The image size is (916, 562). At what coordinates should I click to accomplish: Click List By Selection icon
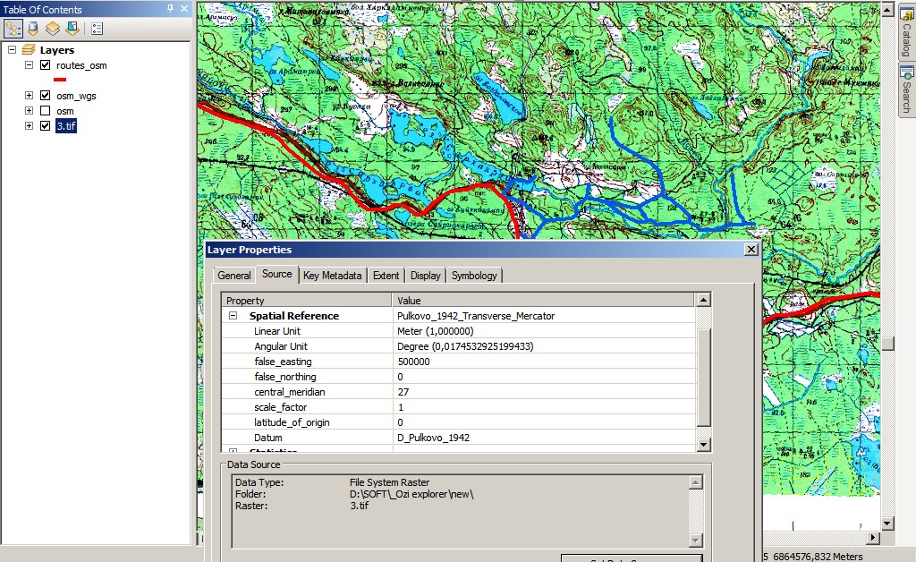pos(72,28)
